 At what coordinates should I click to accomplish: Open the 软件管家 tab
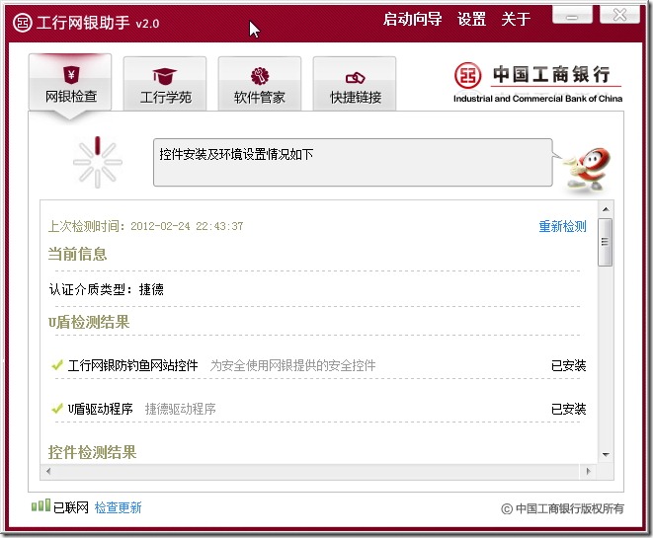pyautogui.click(x=260, y=84)
